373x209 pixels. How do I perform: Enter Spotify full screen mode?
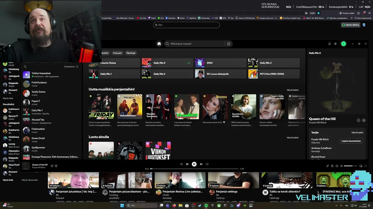[365, 166]
